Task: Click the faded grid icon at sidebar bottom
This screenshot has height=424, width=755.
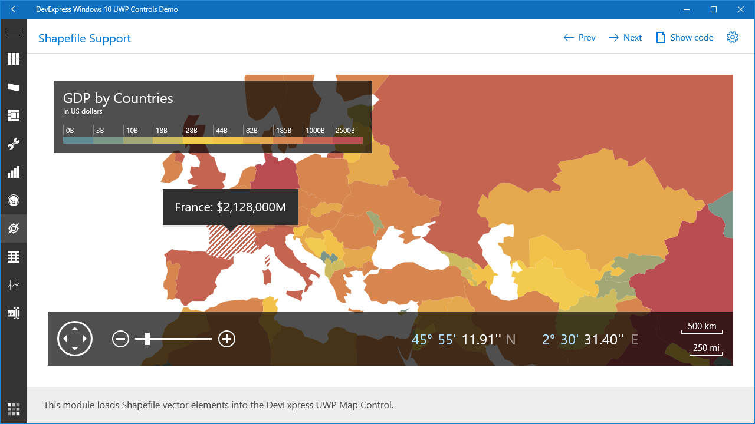Action: [x=13, y=409]
